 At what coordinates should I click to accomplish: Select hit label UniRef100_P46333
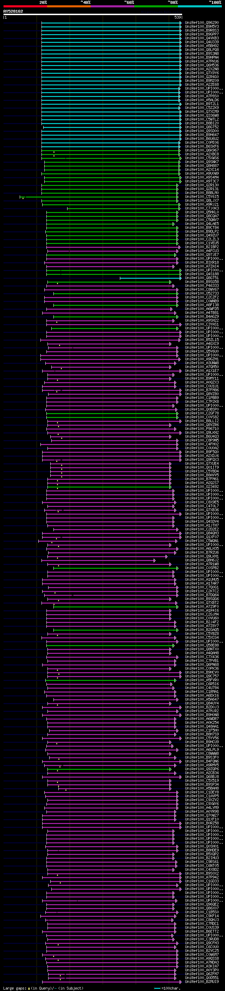(x=202, y=286)
